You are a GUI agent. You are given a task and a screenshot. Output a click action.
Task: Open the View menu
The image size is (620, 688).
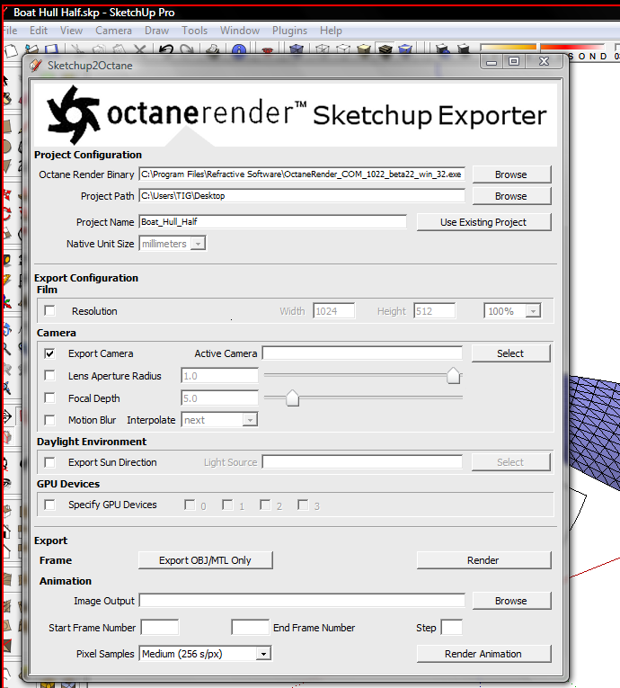[x=71, y=31]
